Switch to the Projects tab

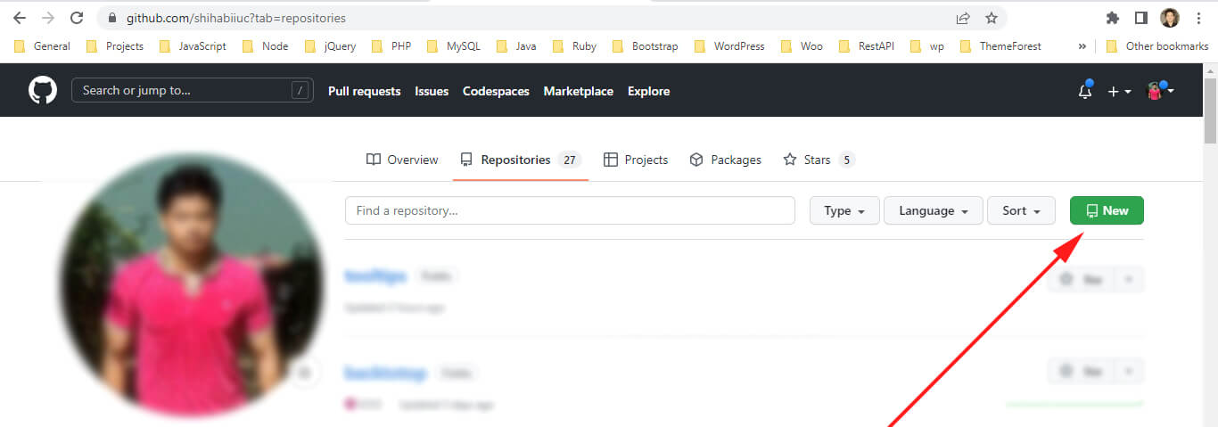[x=636, y=160]
